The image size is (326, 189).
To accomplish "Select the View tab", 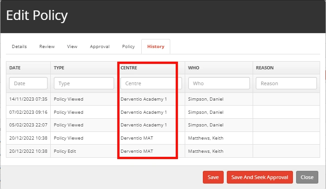I will pyautogui.click(x=72, y=47).
